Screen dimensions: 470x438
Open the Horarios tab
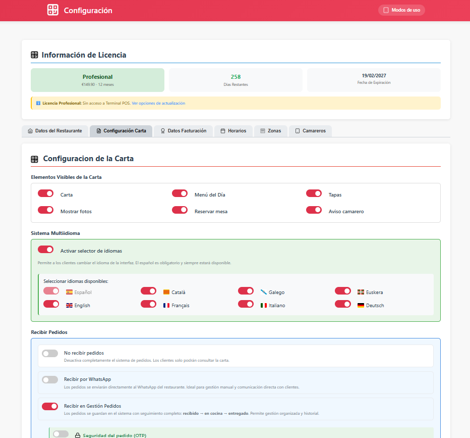pos(233,131)
